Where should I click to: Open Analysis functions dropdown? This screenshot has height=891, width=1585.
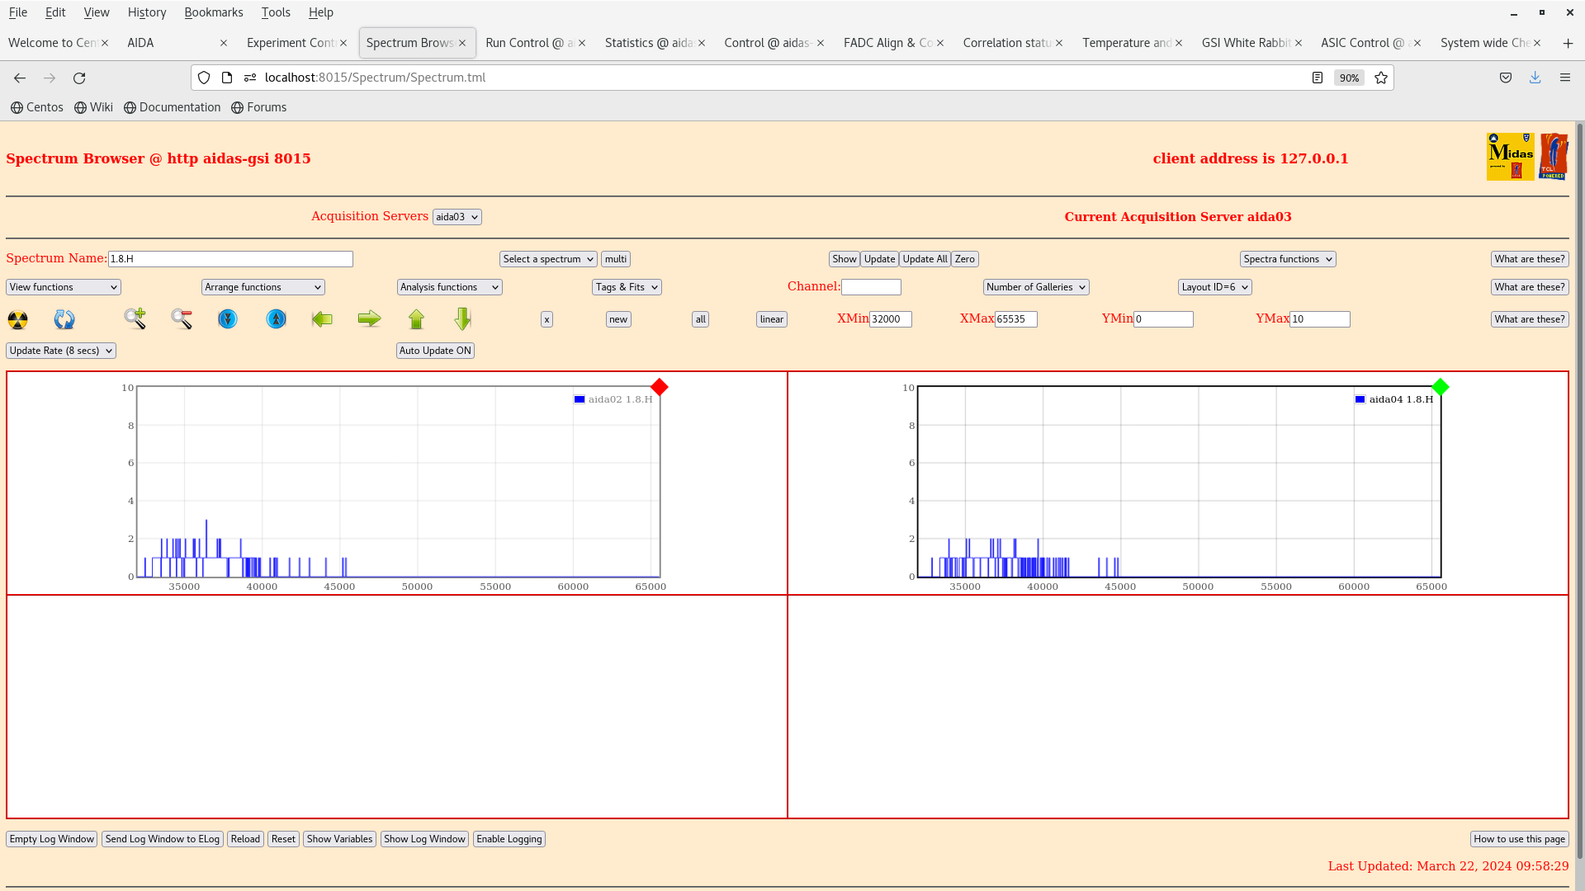(x=450, y=287)
